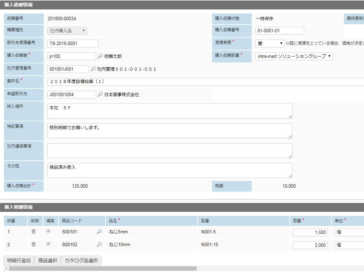
Task: Search product code S00101 with magnifier icon
Action: [x=99, y=232]
